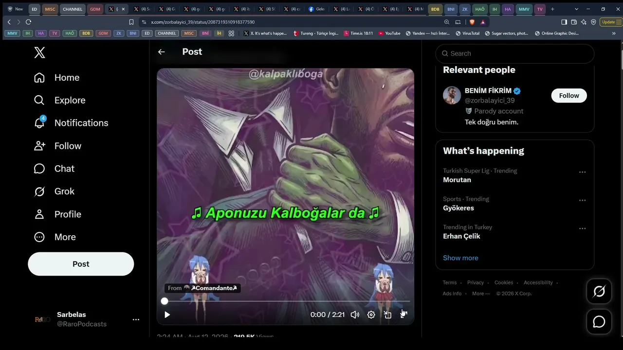Screen dimensions: 623x350
Task: Open Grok from the left sidebar
Action: pyautogui.click(x=54, y=192)
